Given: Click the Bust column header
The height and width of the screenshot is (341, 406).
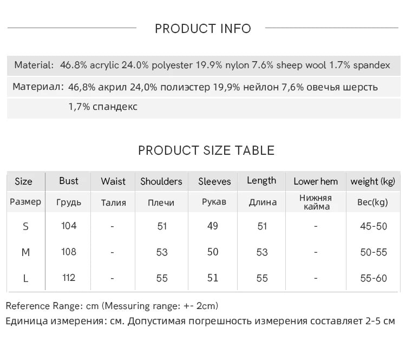Looking at the screenshot, I should [x=69, y=181].
